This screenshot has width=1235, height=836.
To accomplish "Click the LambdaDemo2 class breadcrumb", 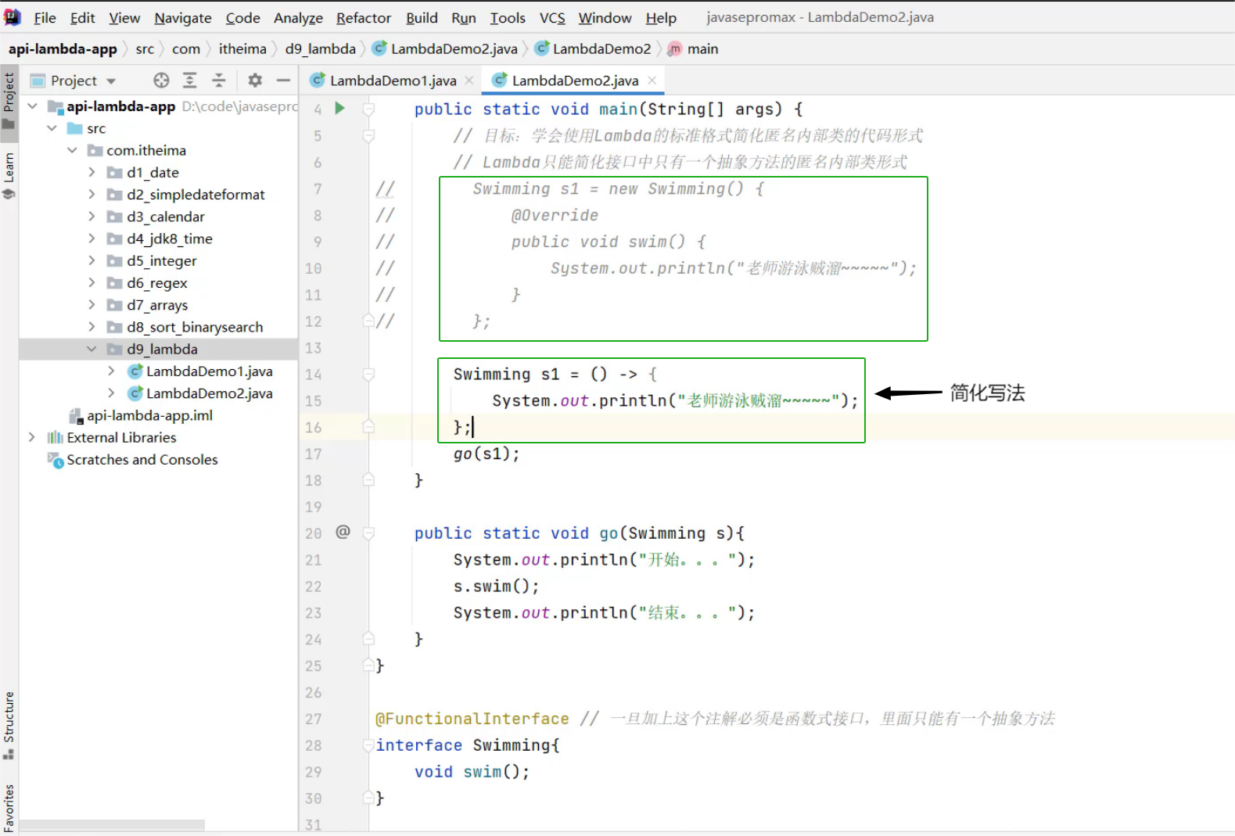I will pos(594,49).
